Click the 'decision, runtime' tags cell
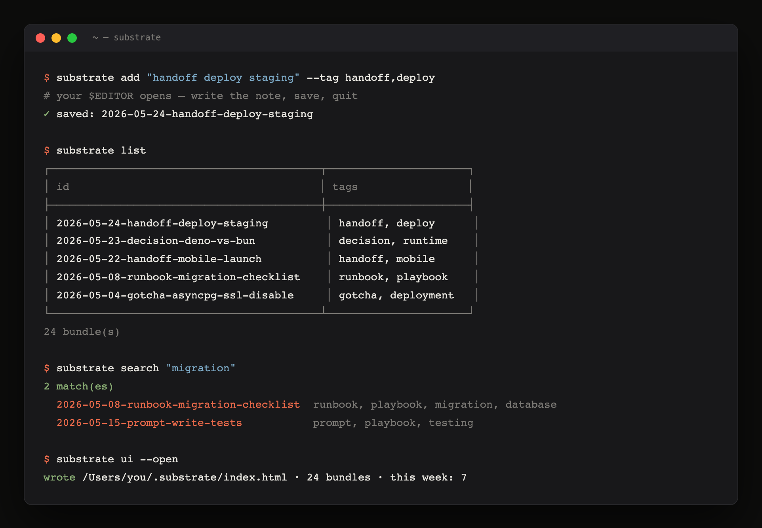The height and width of the screenshot is (528, 762). [393, 241]
